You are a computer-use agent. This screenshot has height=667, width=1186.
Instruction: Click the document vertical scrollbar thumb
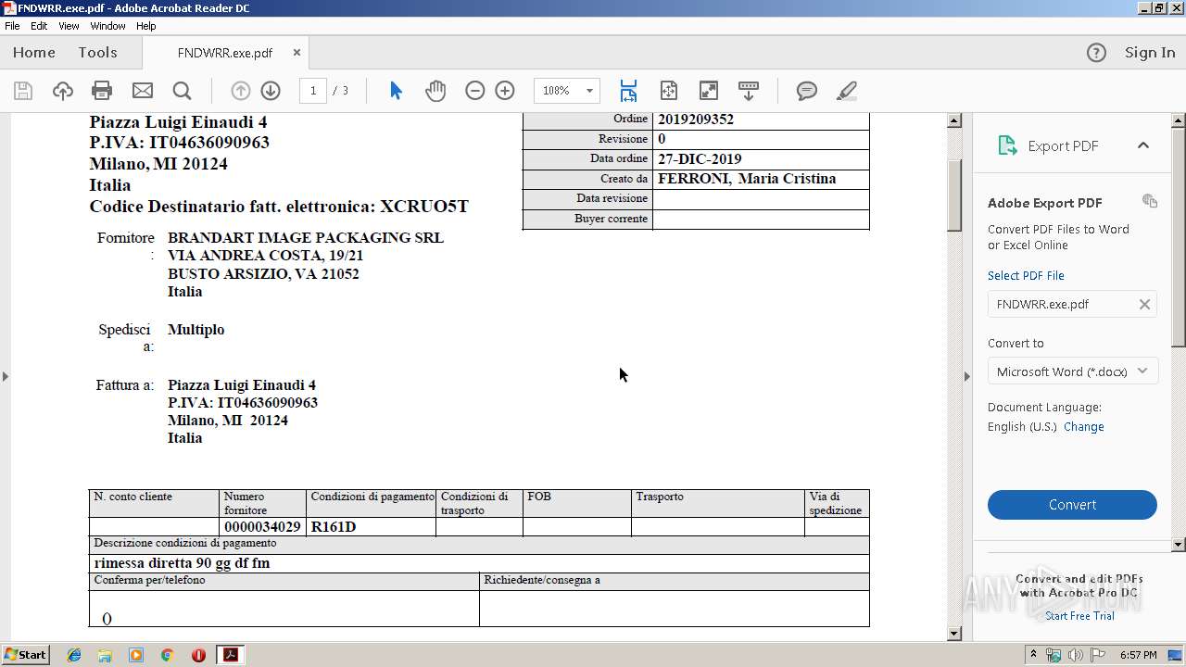coord(954,195)
